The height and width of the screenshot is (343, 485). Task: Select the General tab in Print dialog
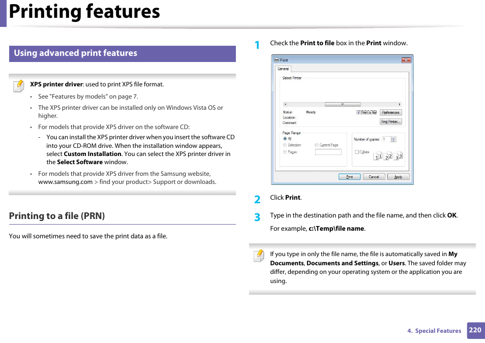pyautogui.click(x=283, y=69)
